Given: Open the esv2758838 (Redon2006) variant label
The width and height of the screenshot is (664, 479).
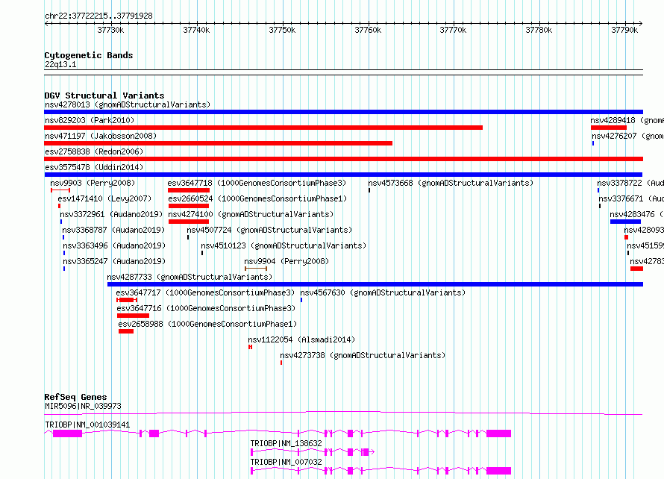Looking at the screenshot, I should 94,151.
